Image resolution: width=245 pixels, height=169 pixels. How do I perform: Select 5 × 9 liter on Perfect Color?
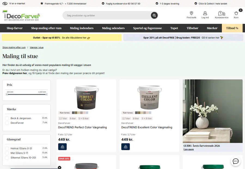(x=84, y=119)
